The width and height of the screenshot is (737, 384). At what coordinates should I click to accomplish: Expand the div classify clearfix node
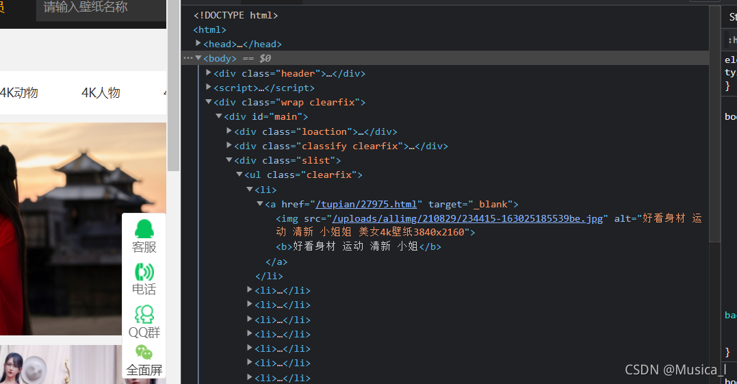point(229,145)
